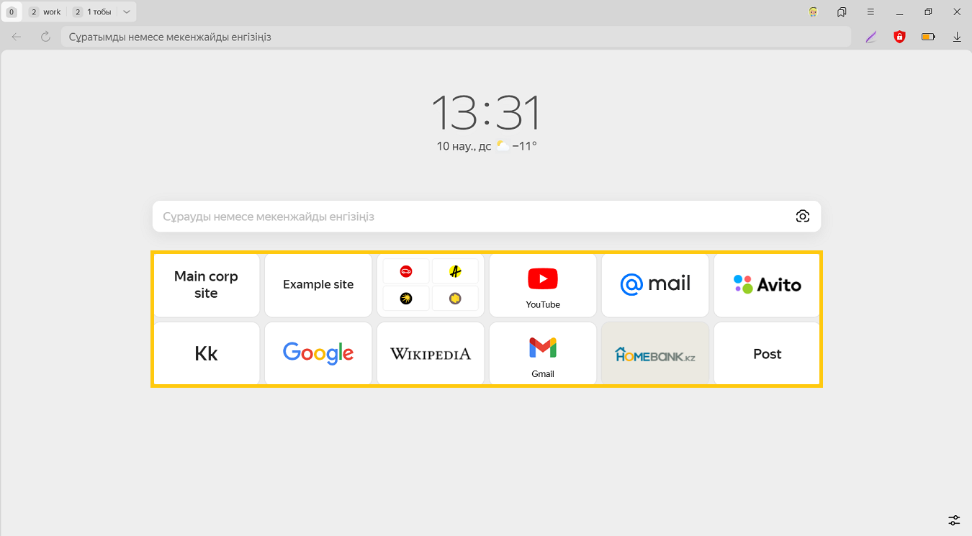Viewport: 972px width, 536px height.
Task: Open the browser hamburger menu
Action: (x=870, y=12)
